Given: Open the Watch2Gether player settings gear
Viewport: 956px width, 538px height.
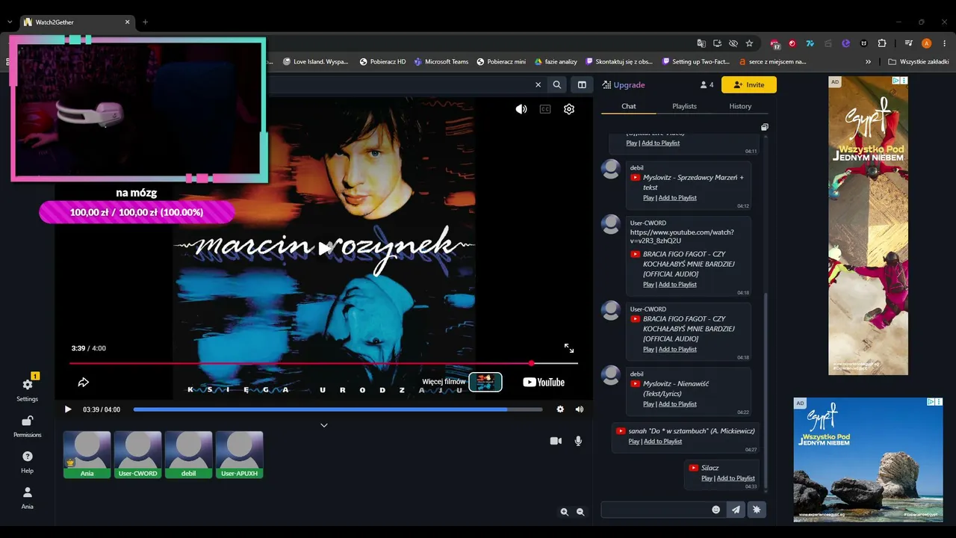Looking at the screenshot, I should [560, 409].
